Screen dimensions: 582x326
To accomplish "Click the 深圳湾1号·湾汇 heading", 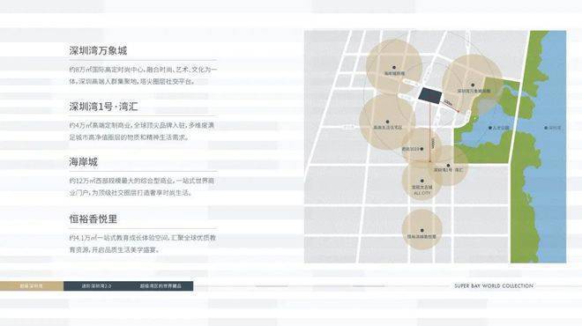I will click(x=103, y=107).
